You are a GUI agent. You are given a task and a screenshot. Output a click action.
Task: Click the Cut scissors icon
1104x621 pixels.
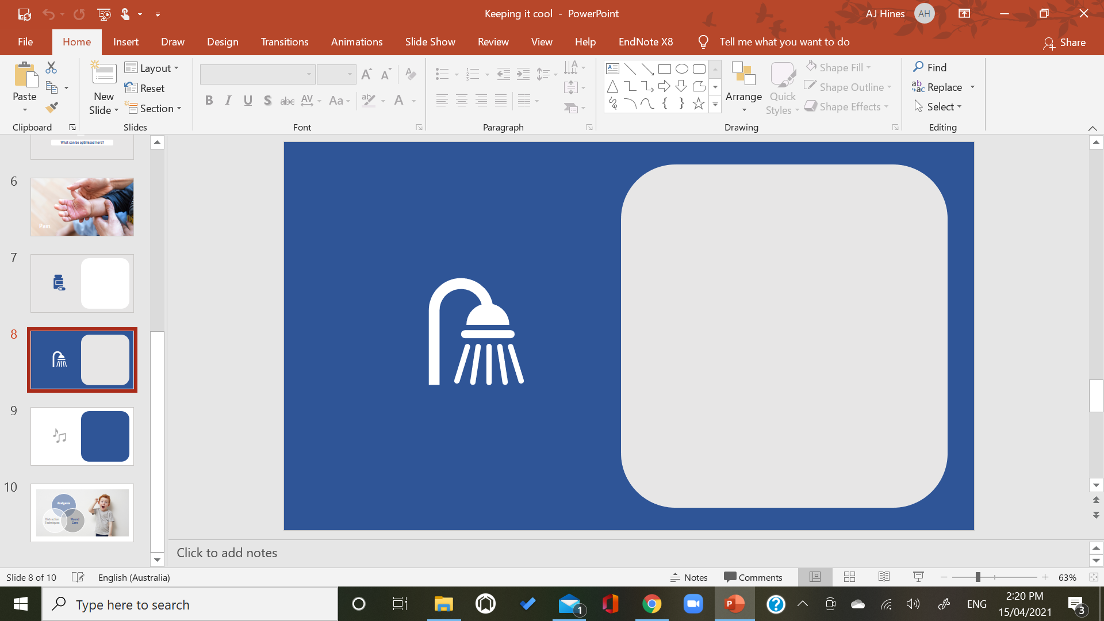pyautogui.click(x=51, y=67)
